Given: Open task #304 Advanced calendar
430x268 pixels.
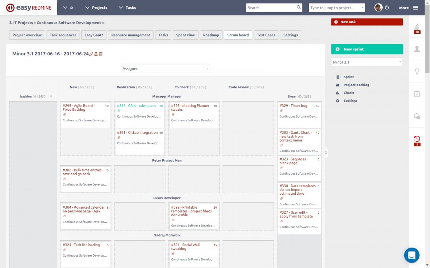Looking at the screenshot, I should (83, 209).
